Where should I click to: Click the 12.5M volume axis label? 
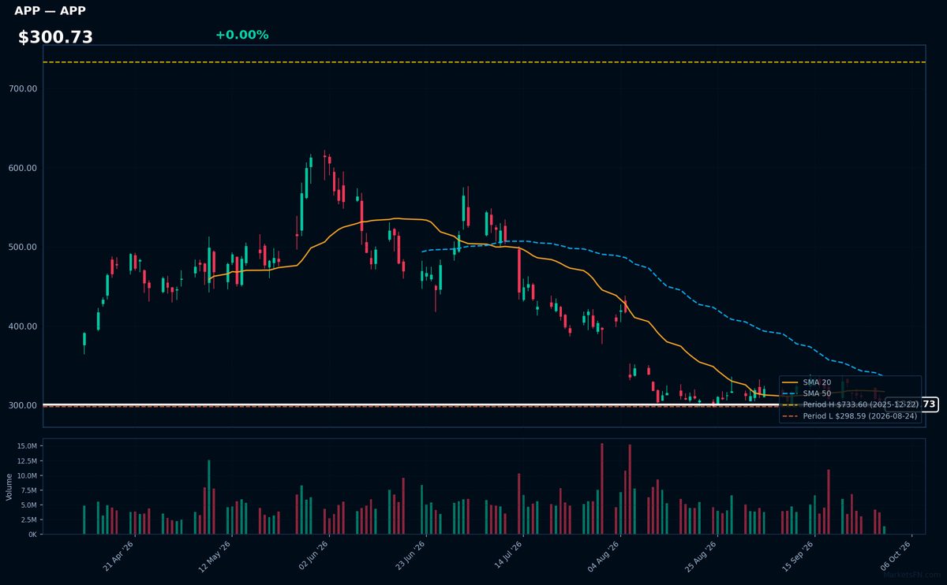coord(27,461)
